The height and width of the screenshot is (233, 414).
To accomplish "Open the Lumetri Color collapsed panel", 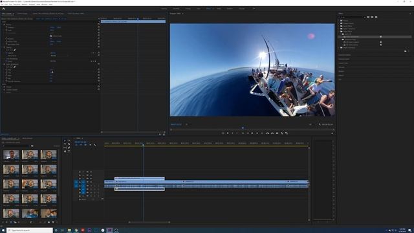I will [x=343, y=63].
